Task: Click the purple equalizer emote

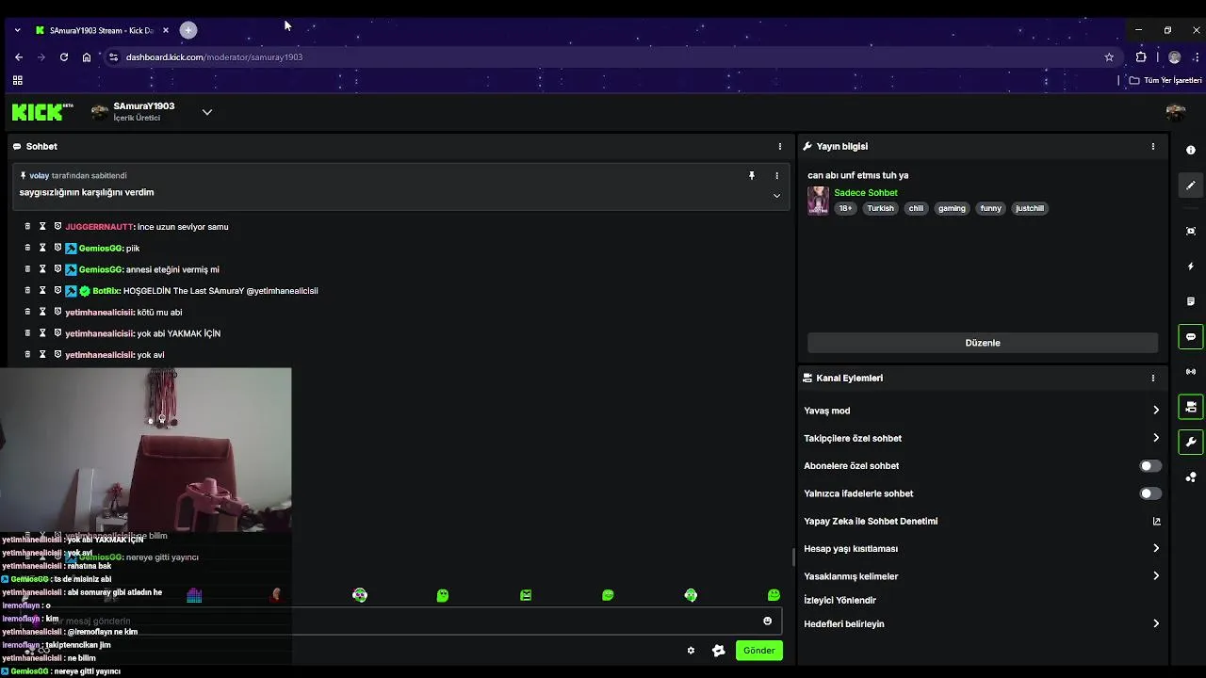Action: (x=194, y=595)
